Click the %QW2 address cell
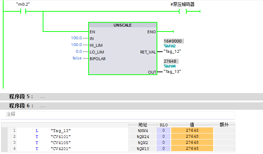Screen dimensions: 263x154 pos(143,143)
